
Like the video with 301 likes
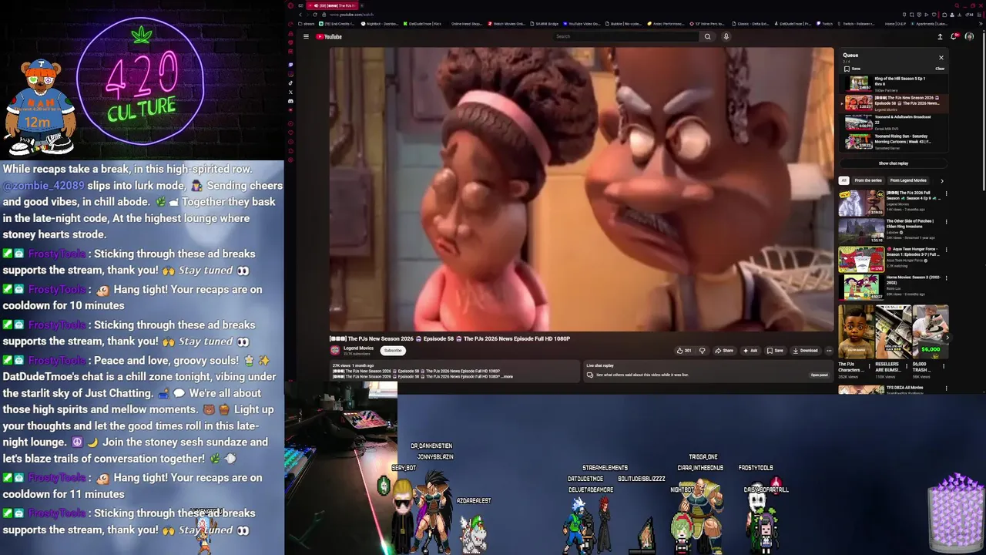683,351
